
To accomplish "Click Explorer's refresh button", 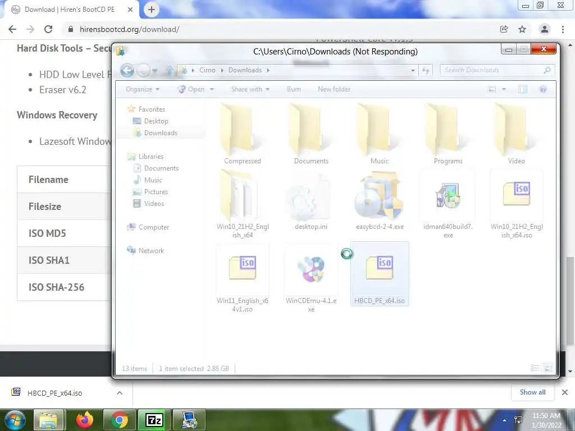I will [426, 70].
